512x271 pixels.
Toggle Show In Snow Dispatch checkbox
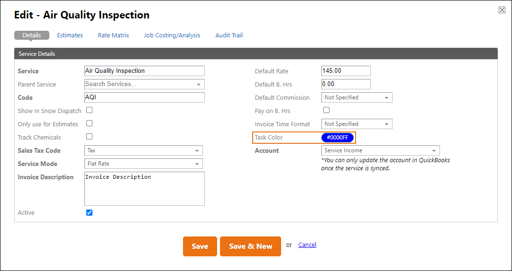point(89,110)
